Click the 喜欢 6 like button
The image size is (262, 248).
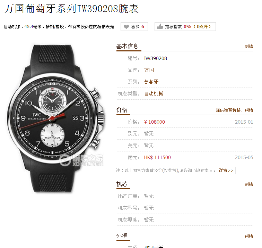coord(134,27)
